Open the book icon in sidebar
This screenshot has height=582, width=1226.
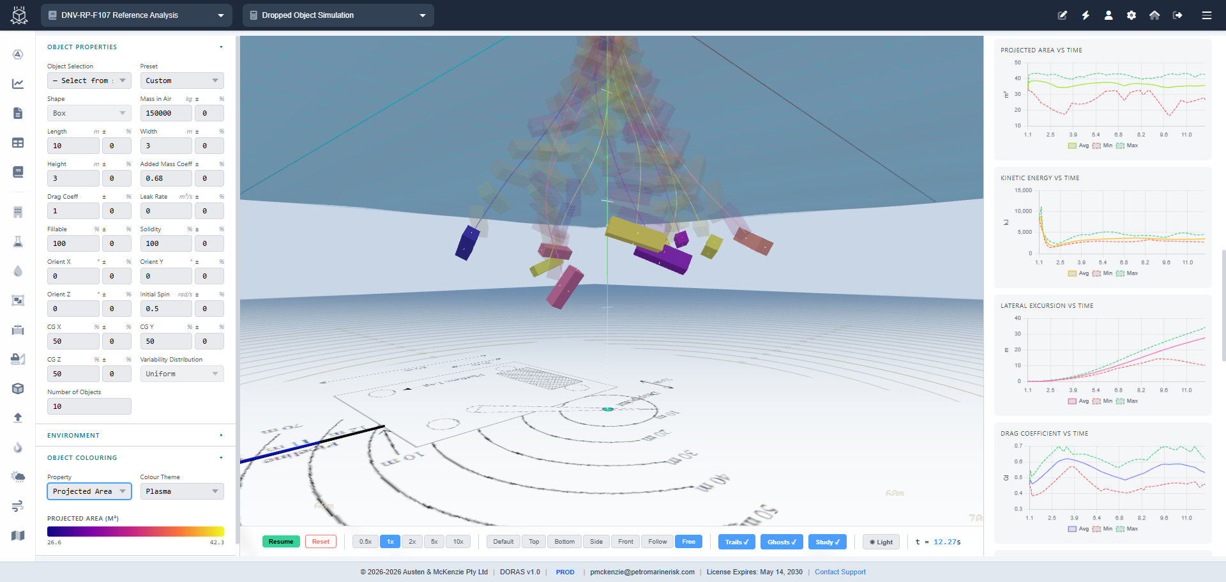(x=18, y=172)
